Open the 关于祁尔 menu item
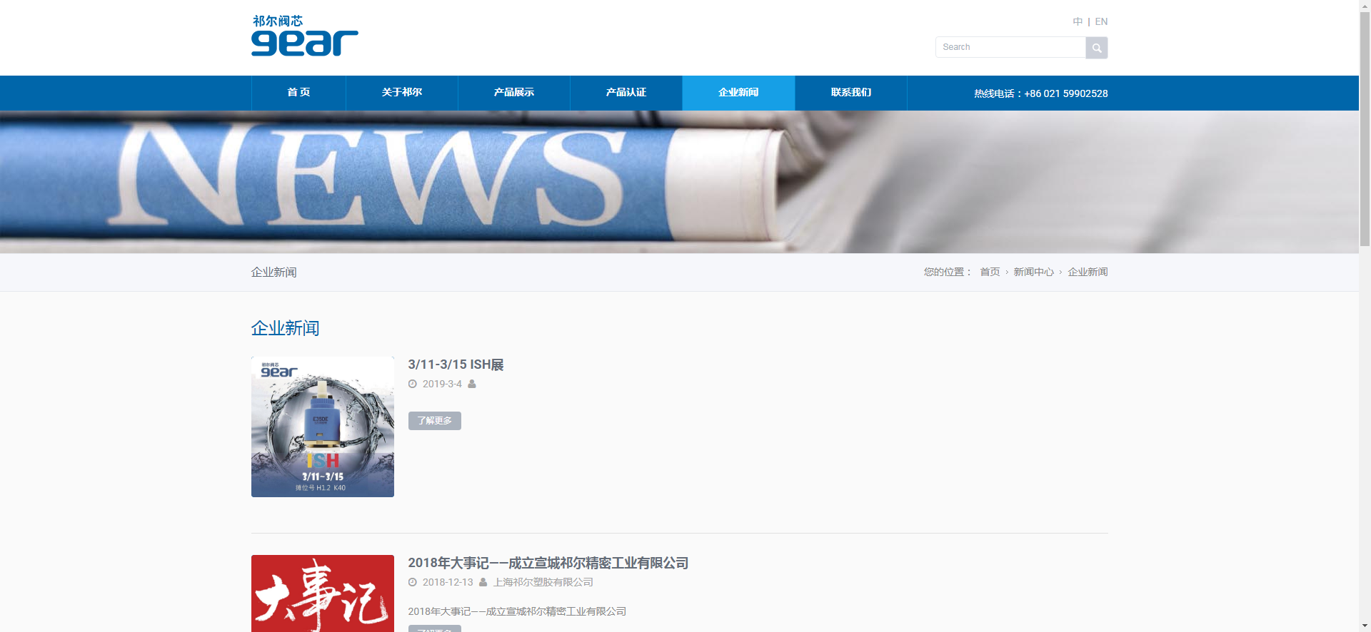Viewport: 1371px width, 632px height. 401,93
